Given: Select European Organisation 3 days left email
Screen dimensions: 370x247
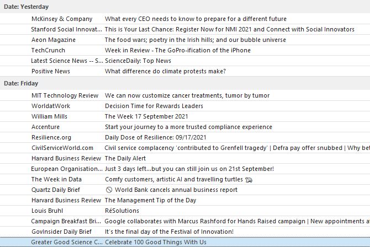Looking at the screenshot, I should [x=189, y=169].
